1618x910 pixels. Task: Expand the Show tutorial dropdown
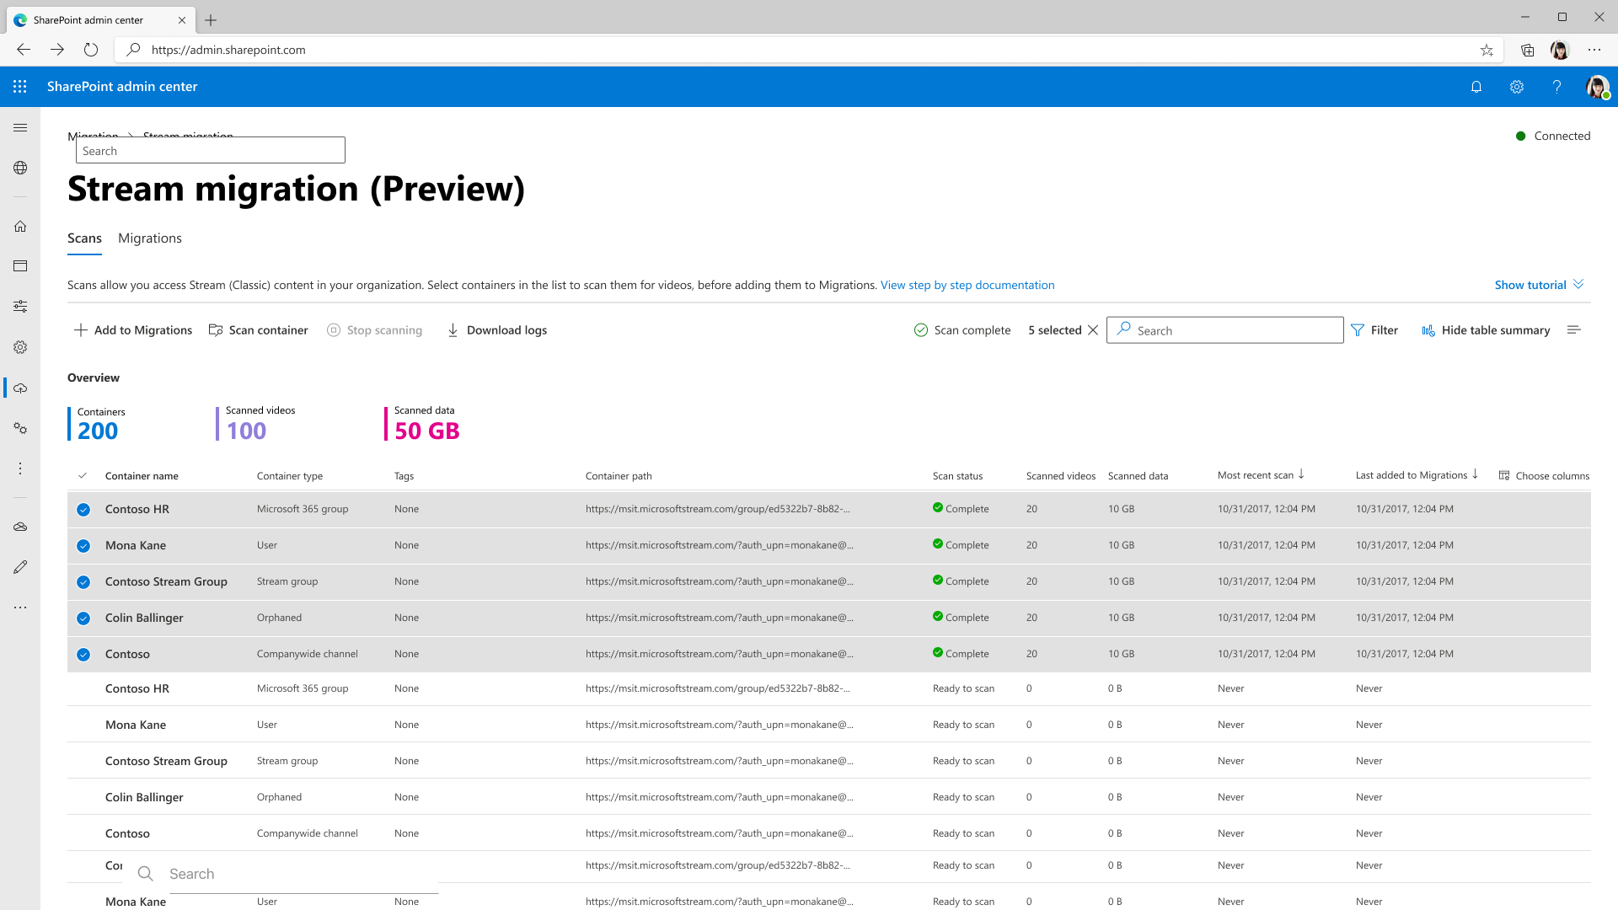click(1538, 283)
